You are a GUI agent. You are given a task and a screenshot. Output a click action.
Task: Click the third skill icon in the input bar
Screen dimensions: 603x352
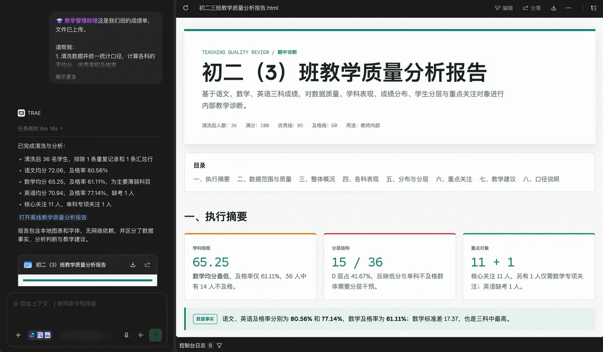(48, 335)
